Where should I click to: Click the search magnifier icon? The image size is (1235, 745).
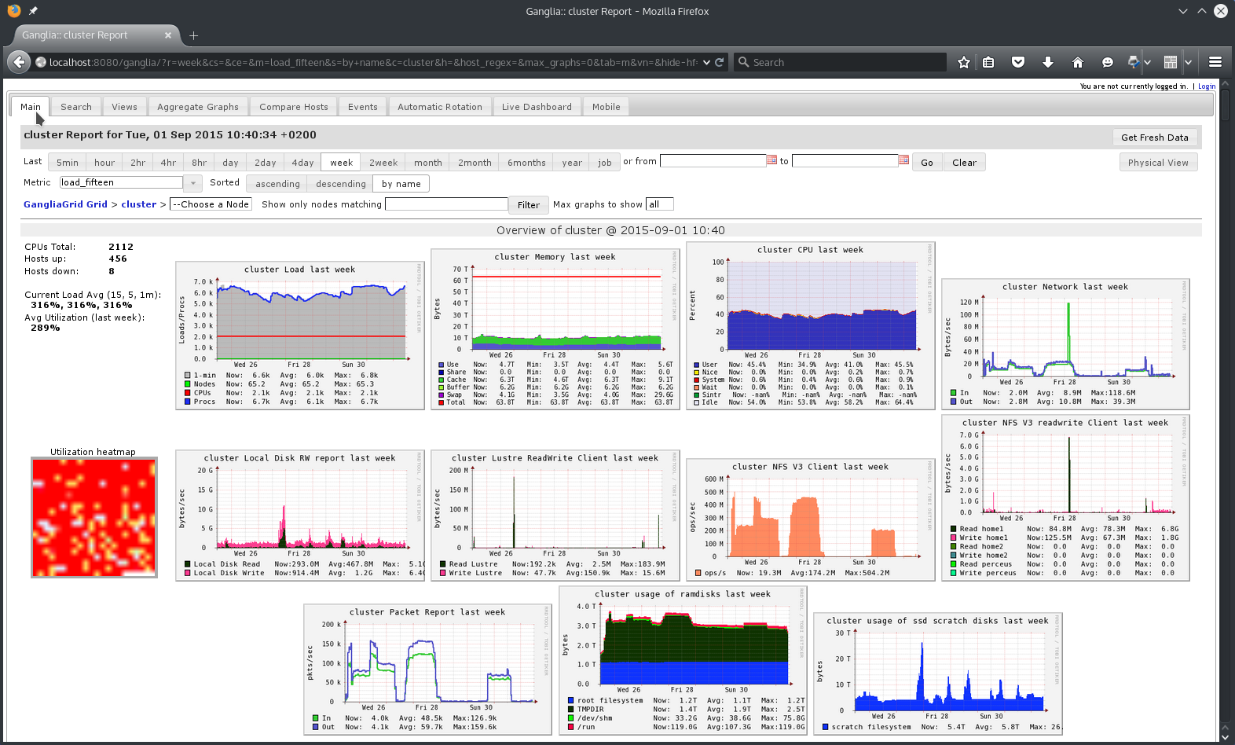point(743,62)
